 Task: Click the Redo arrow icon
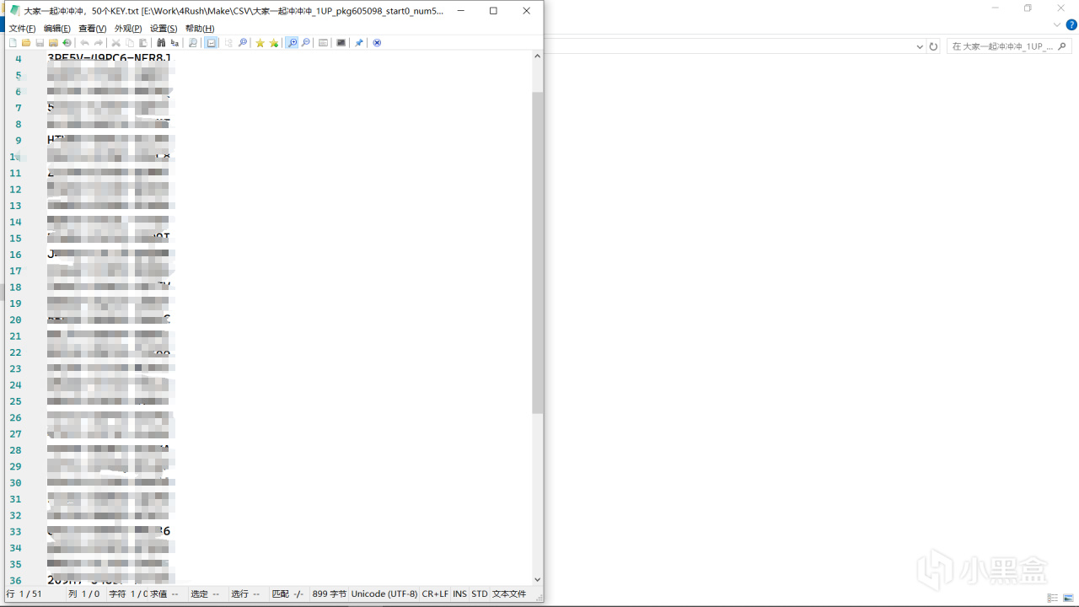(98, 43)
